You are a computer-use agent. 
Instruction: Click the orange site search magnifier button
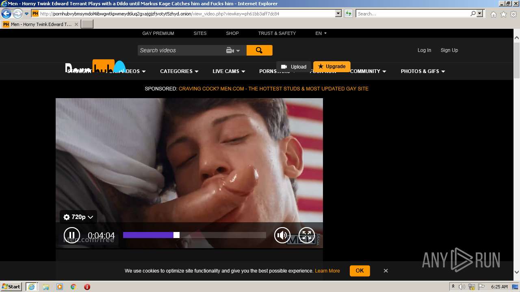(x=259, y=50)
